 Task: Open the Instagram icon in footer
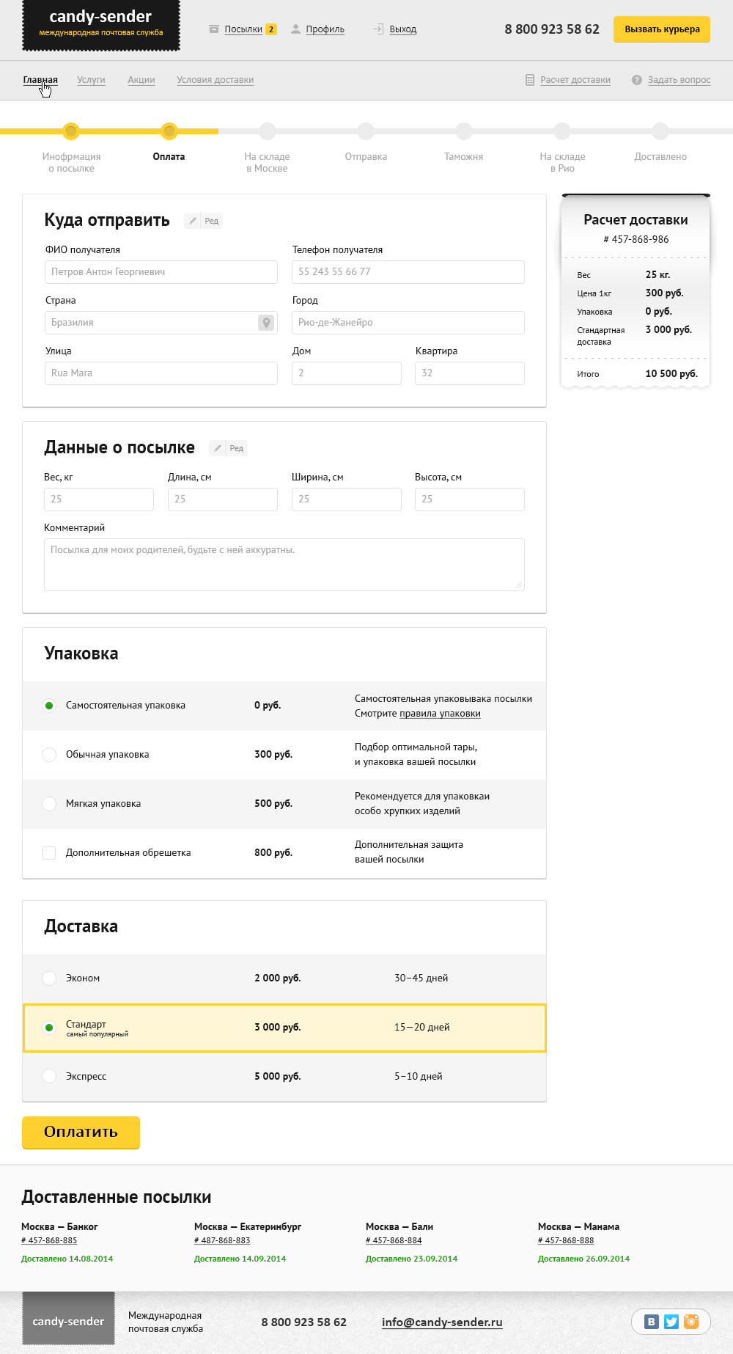pos(691,1322)
